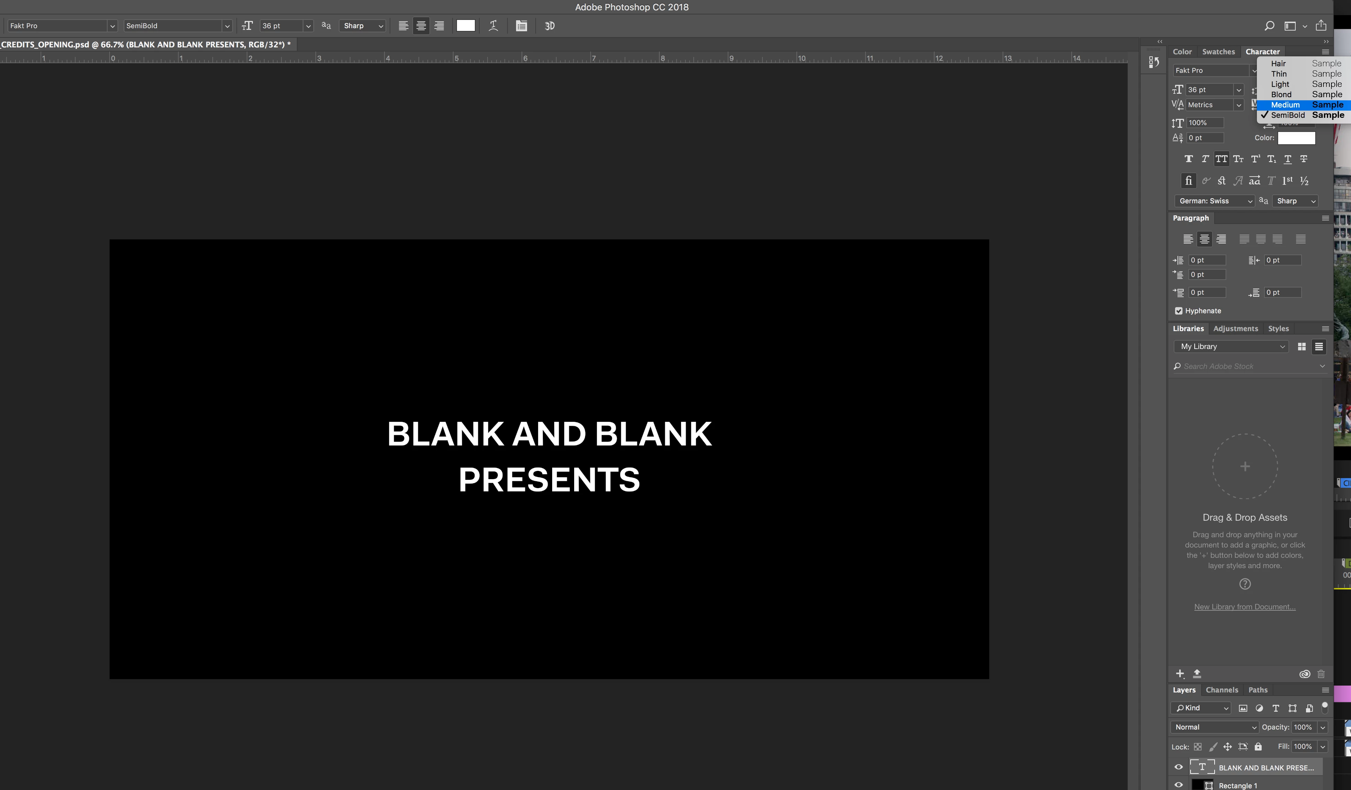Apply Underline style in Character panel

pos(1288,159)
